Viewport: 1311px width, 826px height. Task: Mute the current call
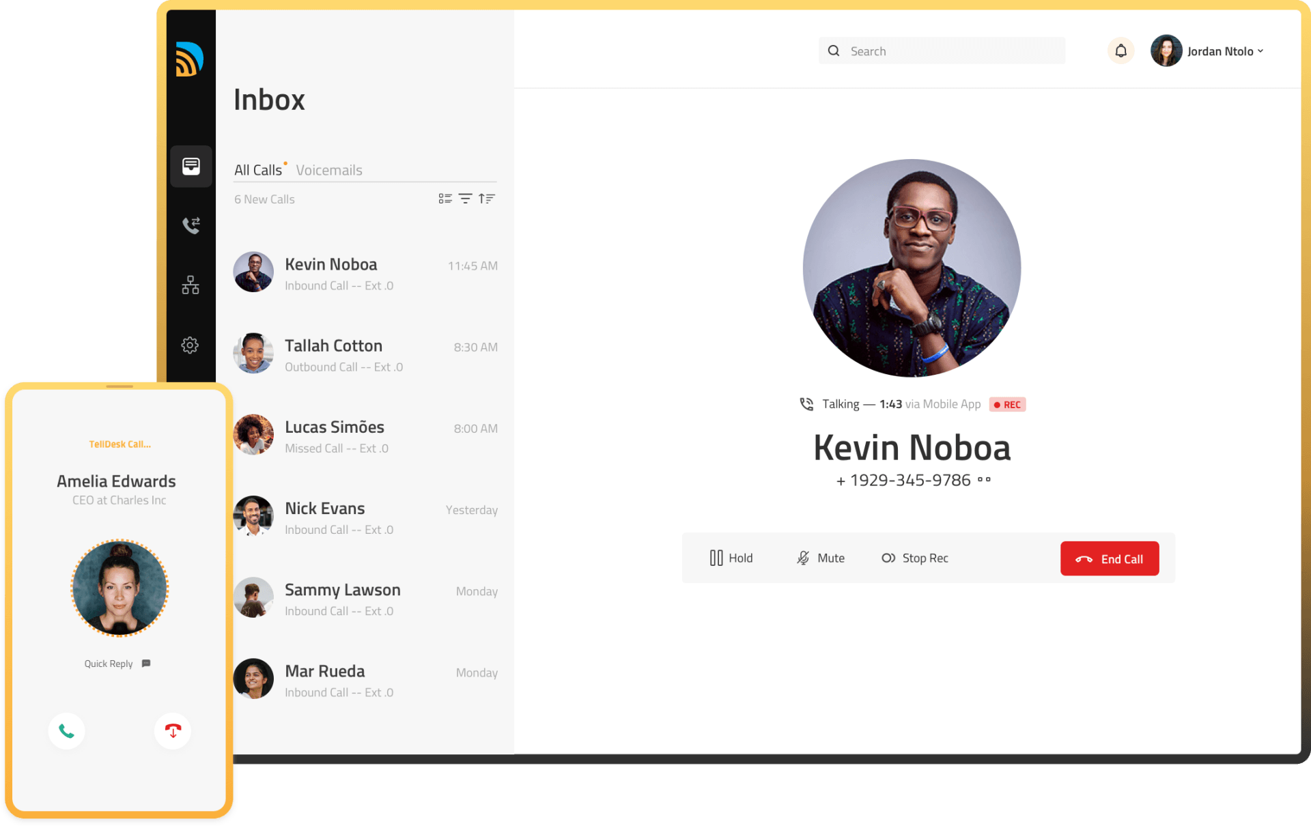(x=821, y=558)
